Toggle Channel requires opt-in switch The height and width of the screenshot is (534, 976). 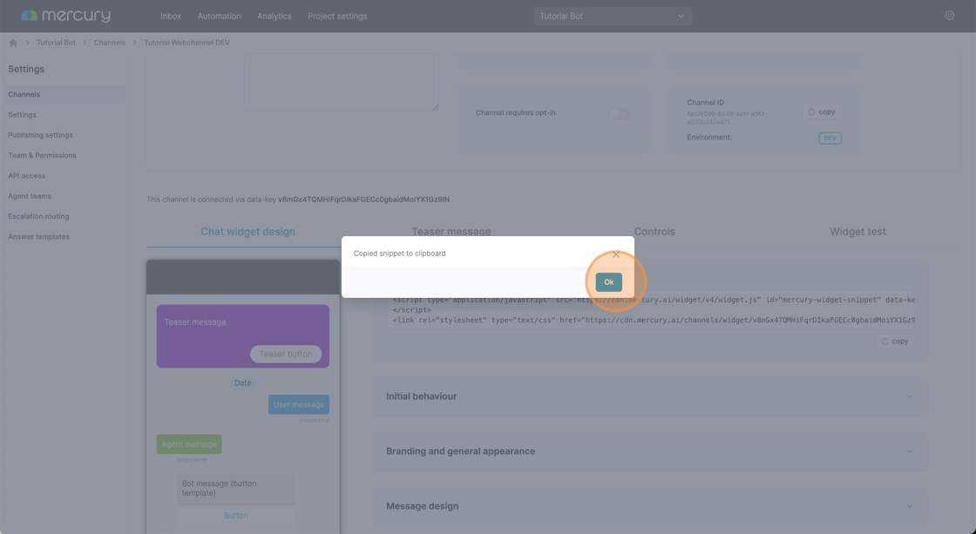[x=619, y=113]
